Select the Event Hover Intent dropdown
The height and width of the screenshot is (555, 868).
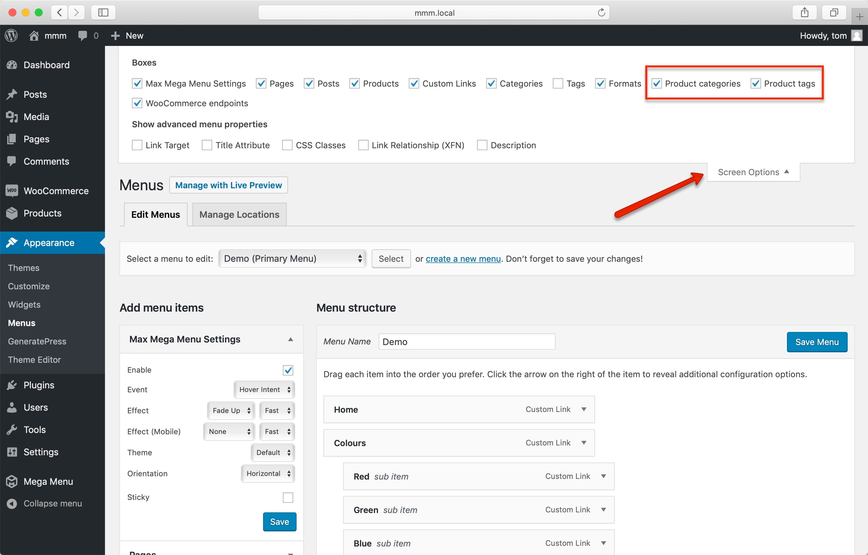click(263, 389)
